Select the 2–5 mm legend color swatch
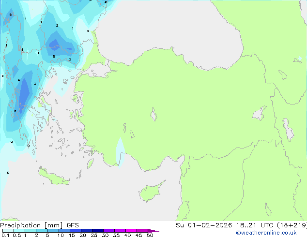Image resolution: width=307 pixels, height=237 pixels. (42, 231)
